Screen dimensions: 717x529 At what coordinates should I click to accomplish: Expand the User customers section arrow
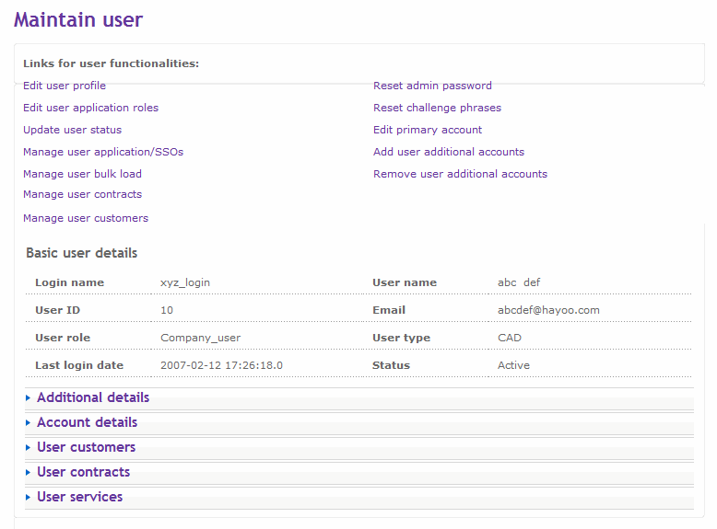coord(28,447)
